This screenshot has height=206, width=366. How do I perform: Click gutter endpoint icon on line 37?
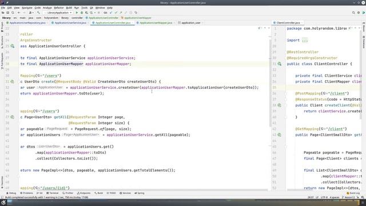coord(13,117)
